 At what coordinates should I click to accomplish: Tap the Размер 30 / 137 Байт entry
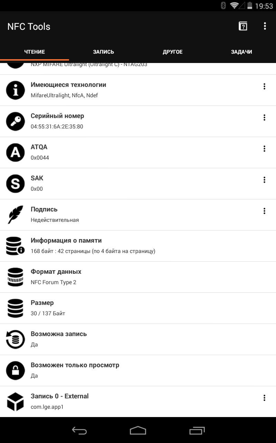click(138, 308)
